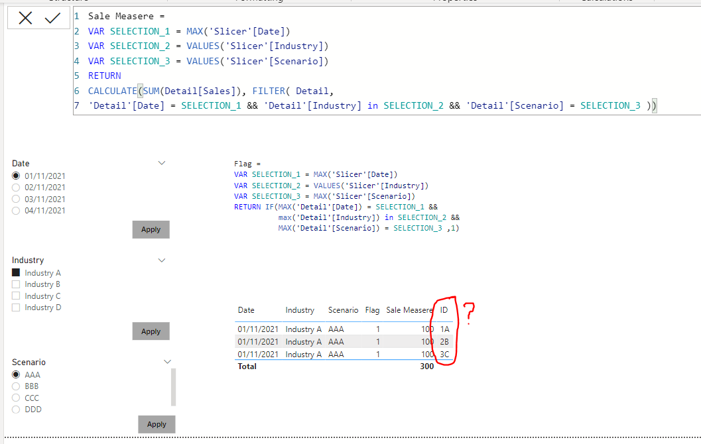
Task: Collapse the Scenario slicer chevron
Action: click(167, 362)
